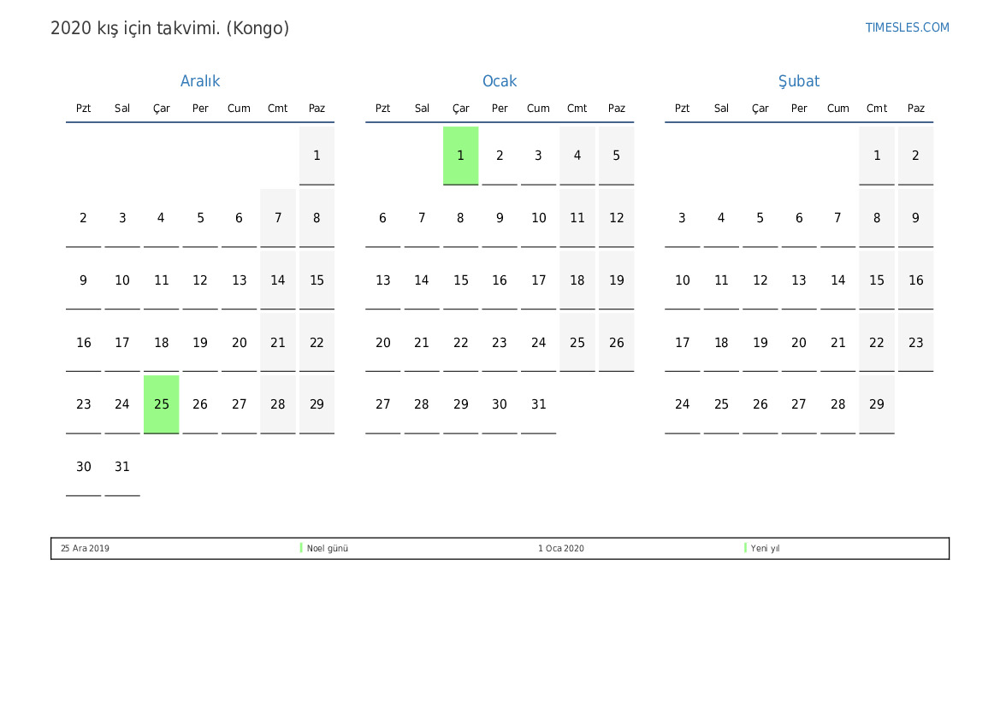Select January 15 in Ocak
Image resolution: width=1000 pixels, height=707 pixels.
[460, 280]
